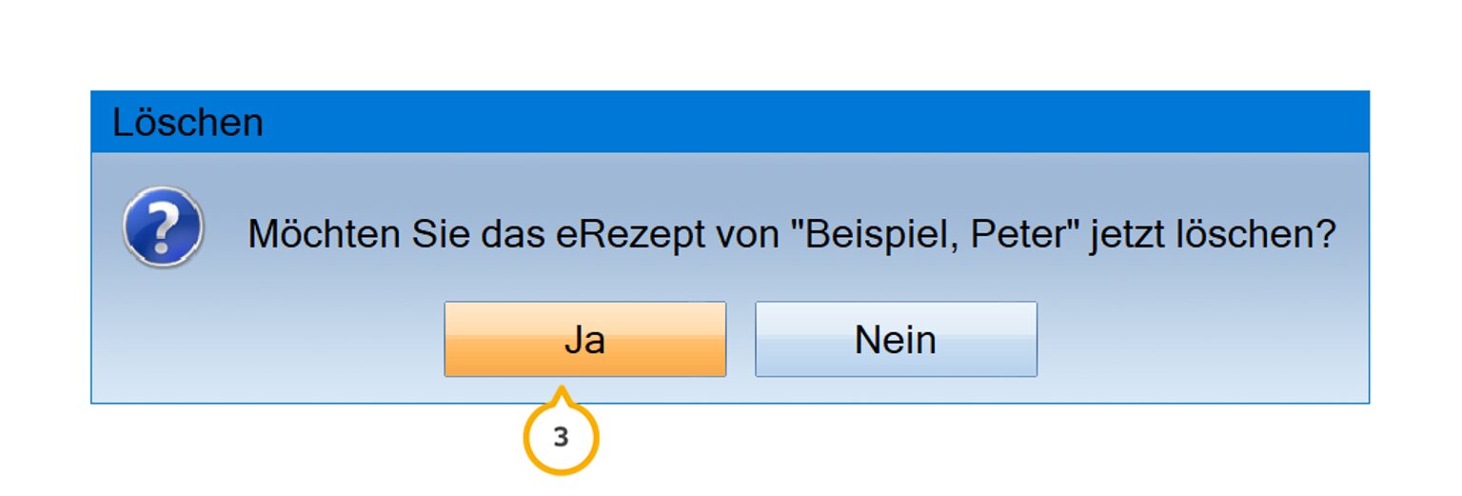Click the Löschen title label
Viewport: 1462px width, 496px height.
[x=188, y=123]
